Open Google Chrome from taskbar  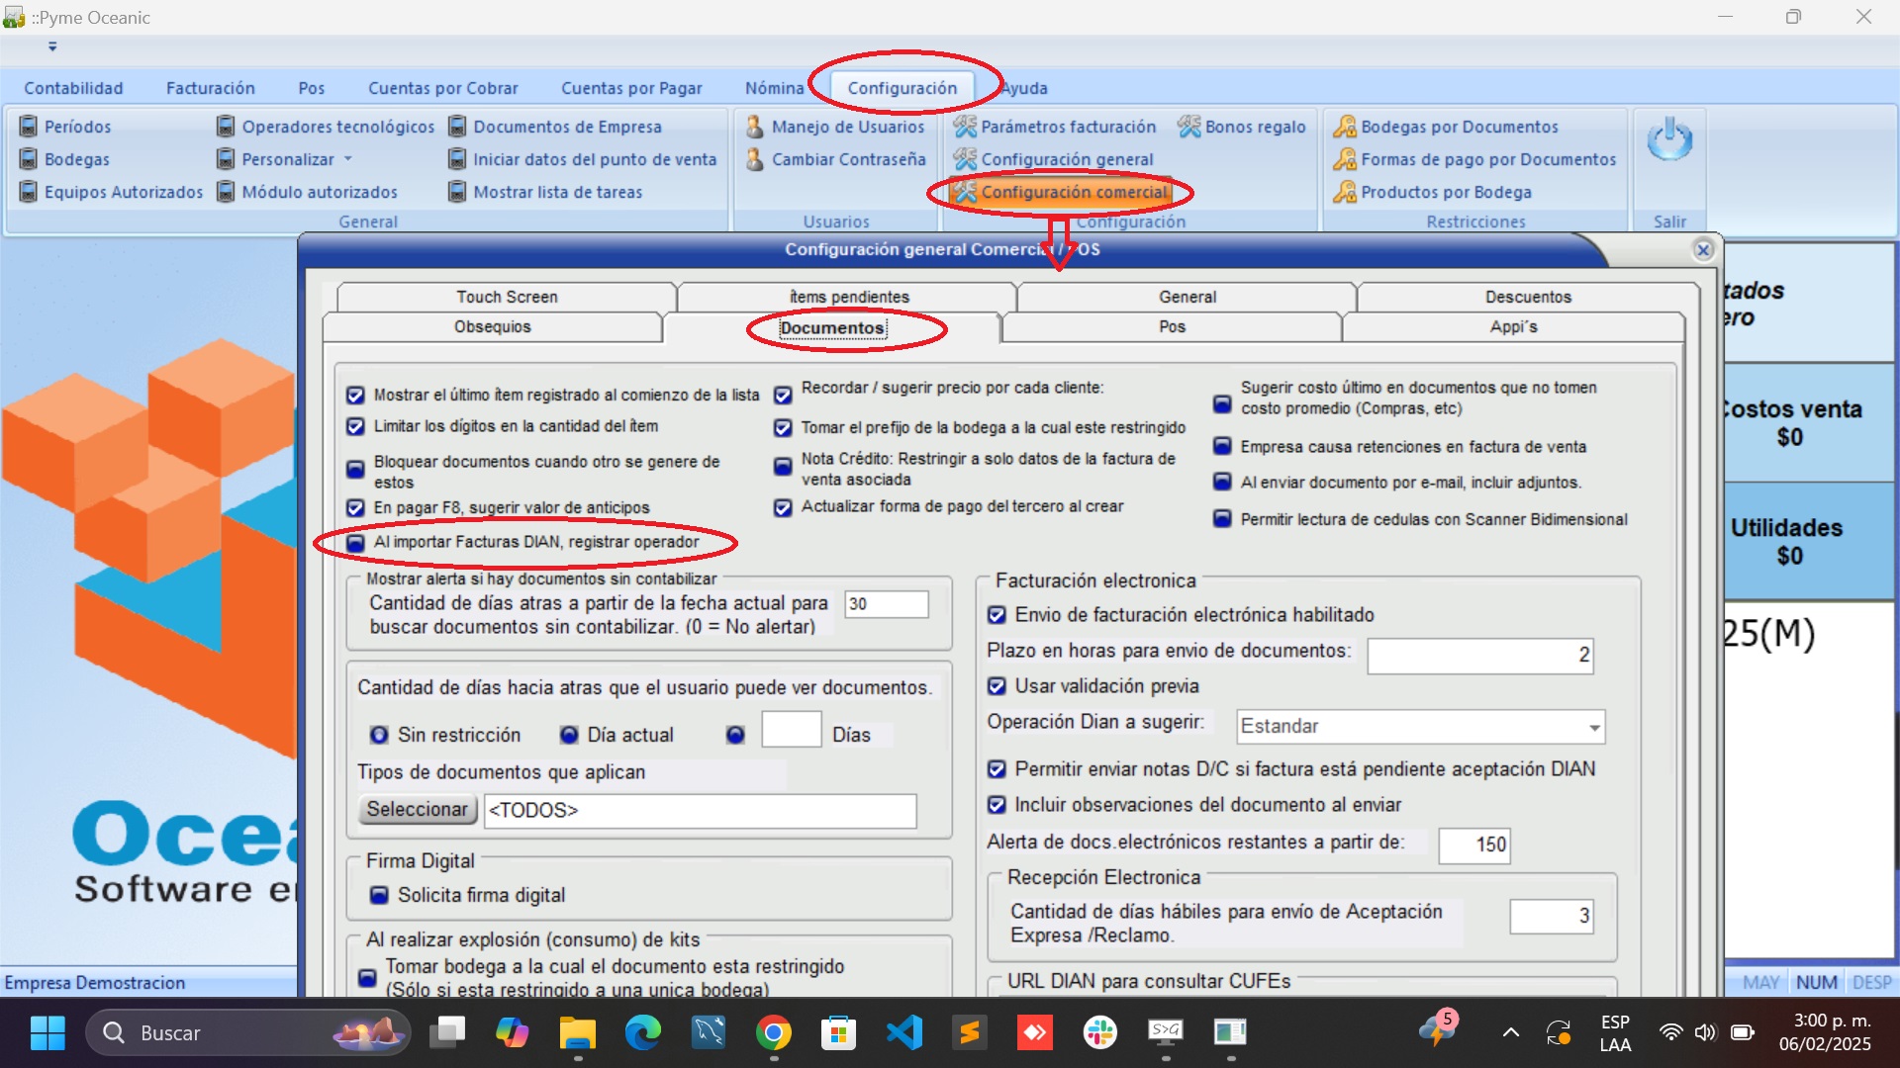click(774, 1033)
